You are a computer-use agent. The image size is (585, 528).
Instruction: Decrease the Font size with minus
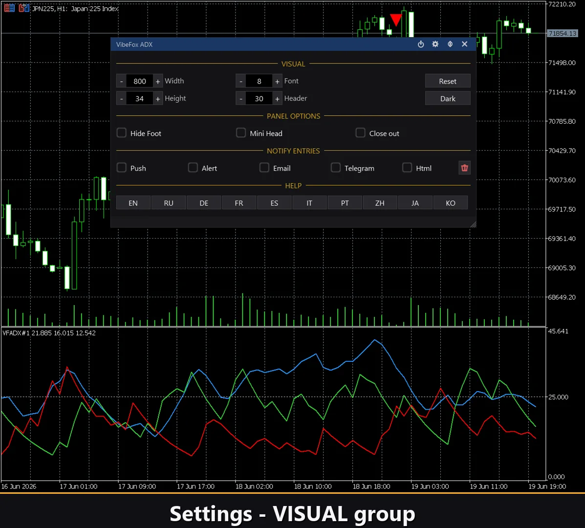[240, 81]
